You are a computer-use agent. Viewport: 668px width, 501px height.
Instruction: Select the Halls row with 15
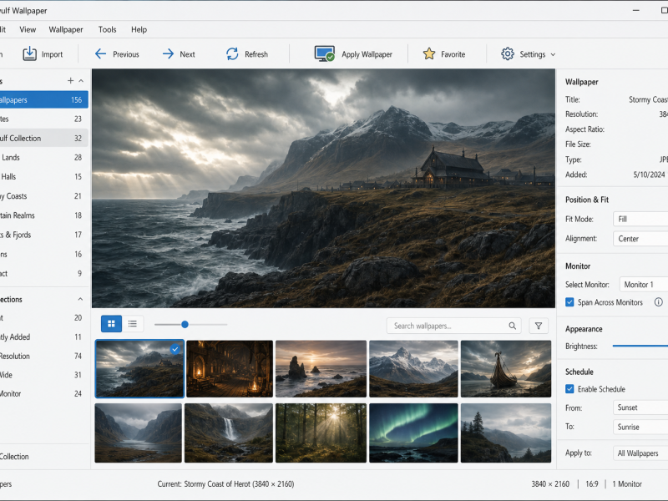coord(43,176)
